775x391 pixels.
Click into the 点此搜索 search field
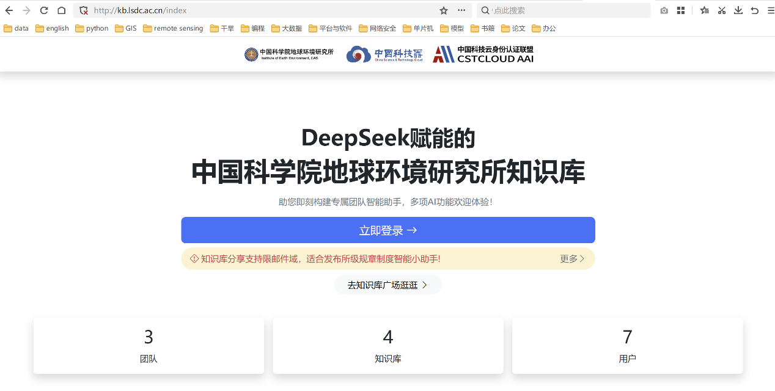point(568,10)
